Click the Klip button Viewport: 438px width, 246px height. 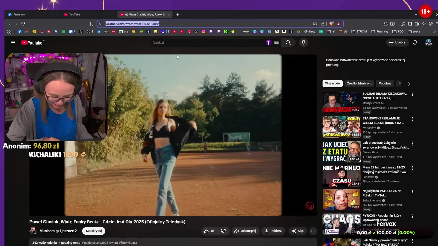pyautogui.click(x=297, y=231)
